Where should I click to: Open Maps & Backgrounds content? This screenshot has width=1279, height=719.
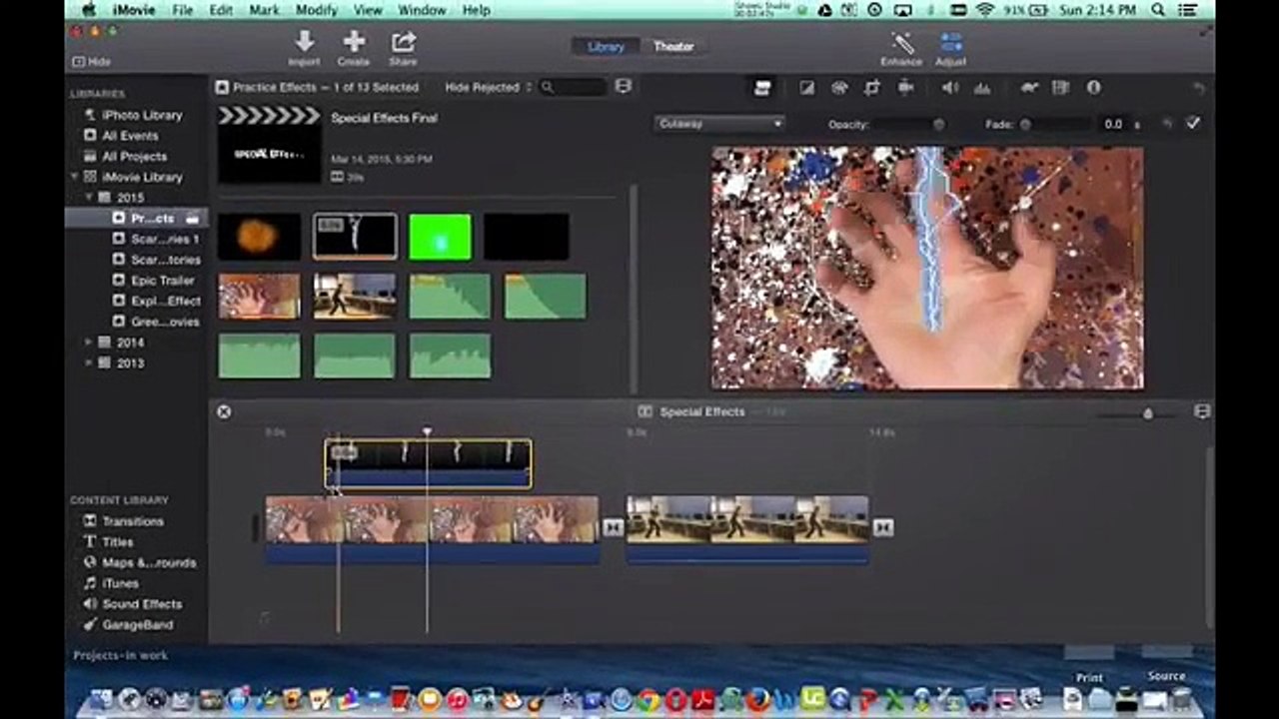point(140,563)
